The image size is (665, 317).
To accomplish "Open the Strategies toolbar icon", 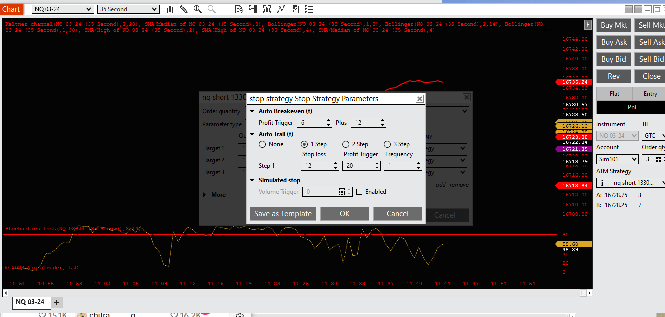I will point(295,9).
